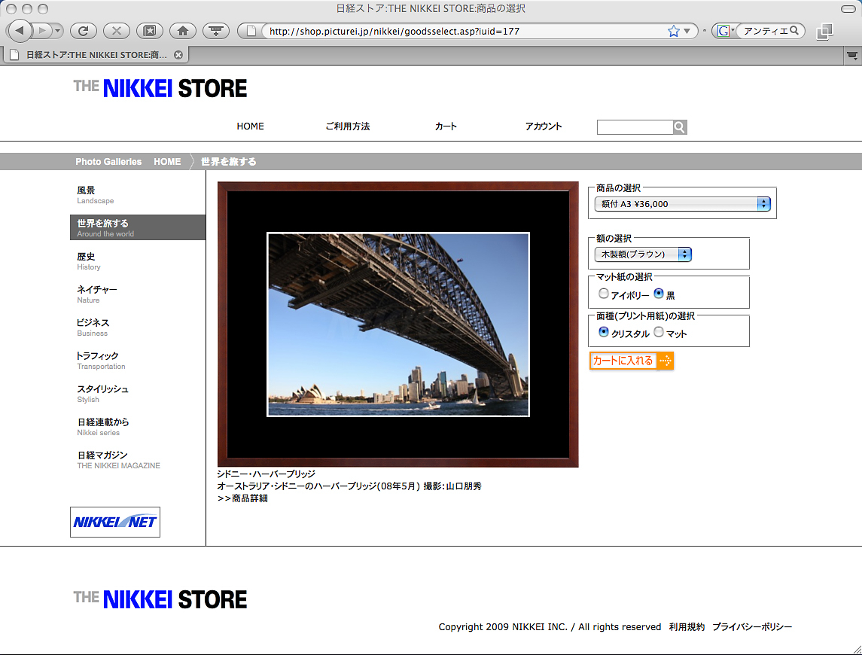Viewport: 862px width, 655px height.
Task: Open the 商品の選択 dropdown (額付 A3 ¥36,000)
Action: coord(682,204)
